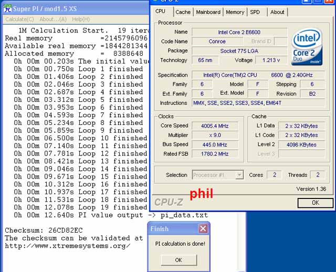The image size is (336, 272).
Task: Click the Bus Speed value 445.0 MHz
Action: pos(215,145)
